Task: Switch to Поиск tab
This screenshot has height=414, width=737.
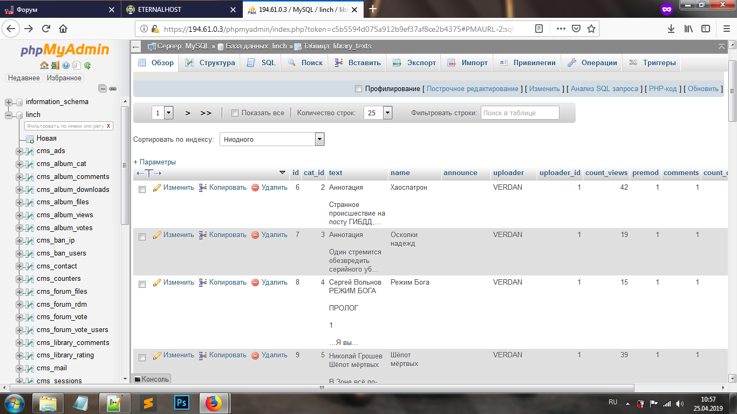Action: pyautogui.click(x=305, y=63)
